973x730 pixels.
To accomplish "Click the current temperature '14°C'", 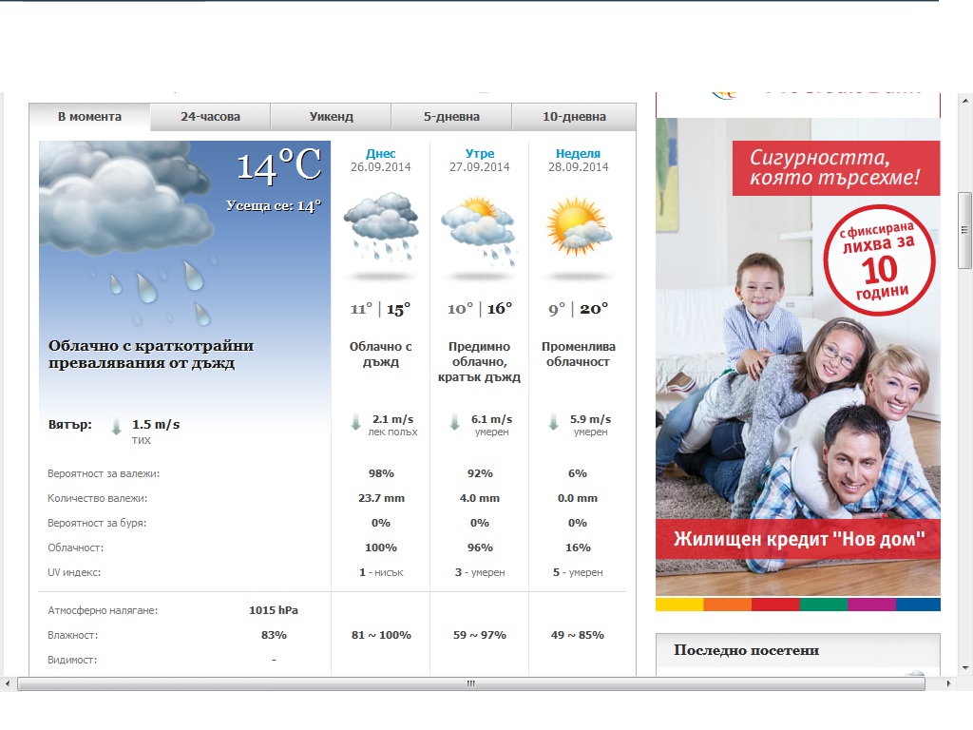I will click(x=278, y=166).
